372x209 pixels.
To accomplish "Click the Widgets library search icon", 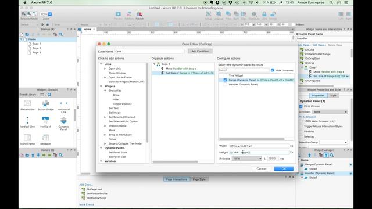I will tap(49, 95).
